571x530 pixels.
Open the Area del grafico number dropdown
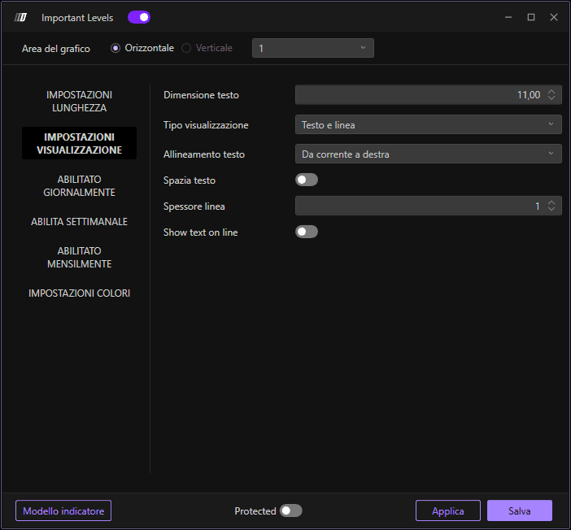point(313,48)
